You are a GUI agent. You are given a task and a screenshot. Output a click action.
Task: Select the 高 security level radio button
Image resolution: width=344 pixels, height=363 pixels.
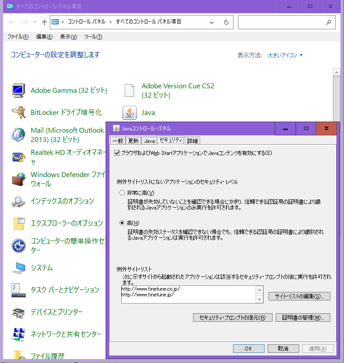[x=123, y=223]
